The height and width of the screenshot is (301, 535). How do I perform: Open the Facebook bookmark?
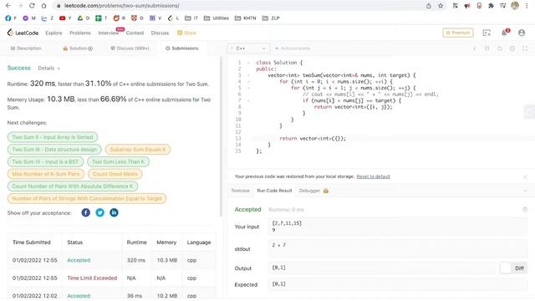pos(11,18)
